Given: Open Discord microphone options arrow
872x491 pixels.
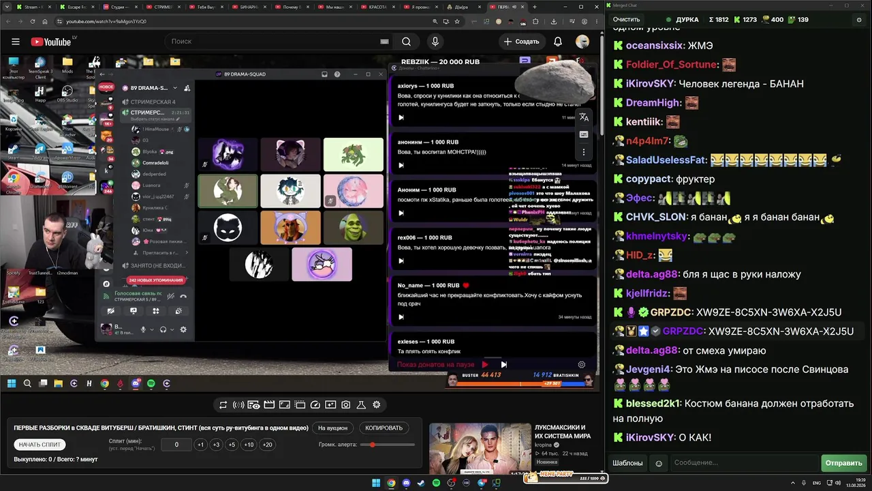Looking at the screenshot, I should click(x=152, y=329).
